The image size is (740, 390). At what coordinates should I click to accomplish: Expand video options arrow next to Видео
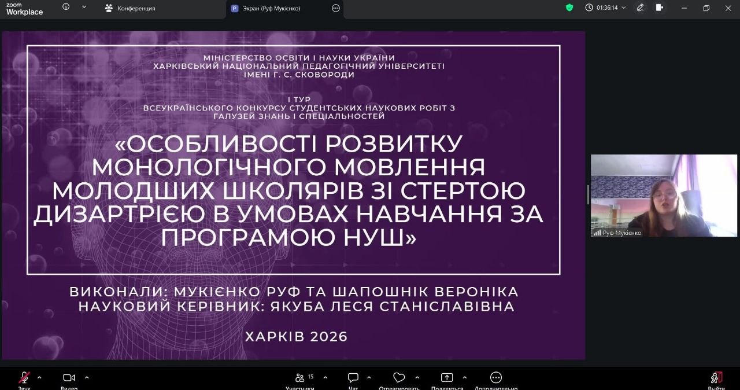[x=87, y=377]
